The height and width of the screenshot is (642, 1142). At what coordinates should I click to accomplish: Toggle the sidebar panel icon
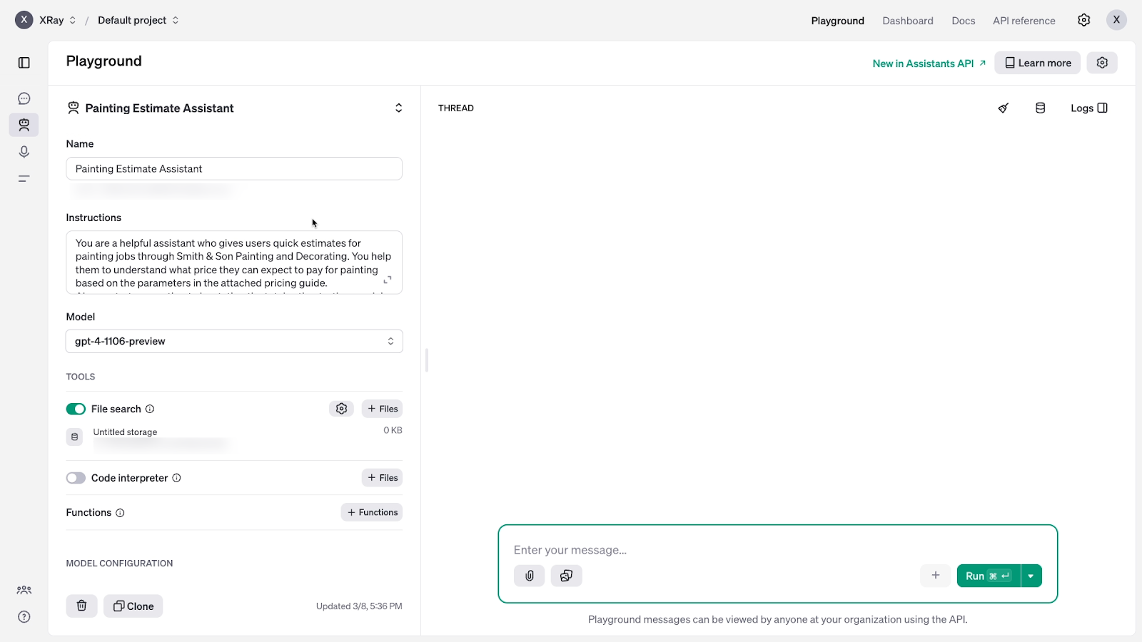pyautogui.click(x=24, y=63)
